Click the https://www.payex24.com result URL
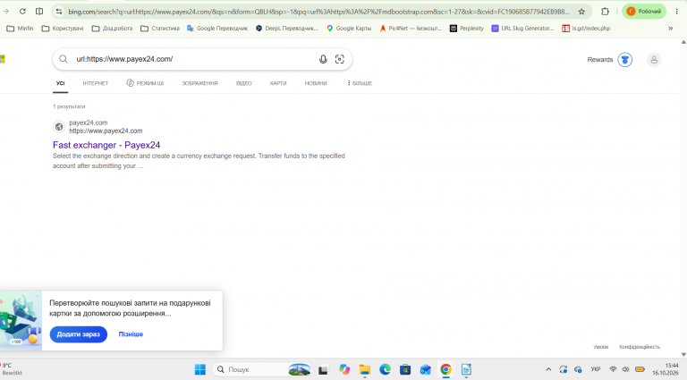This screenshot has height=380, width=687. [x=106, y=131]
